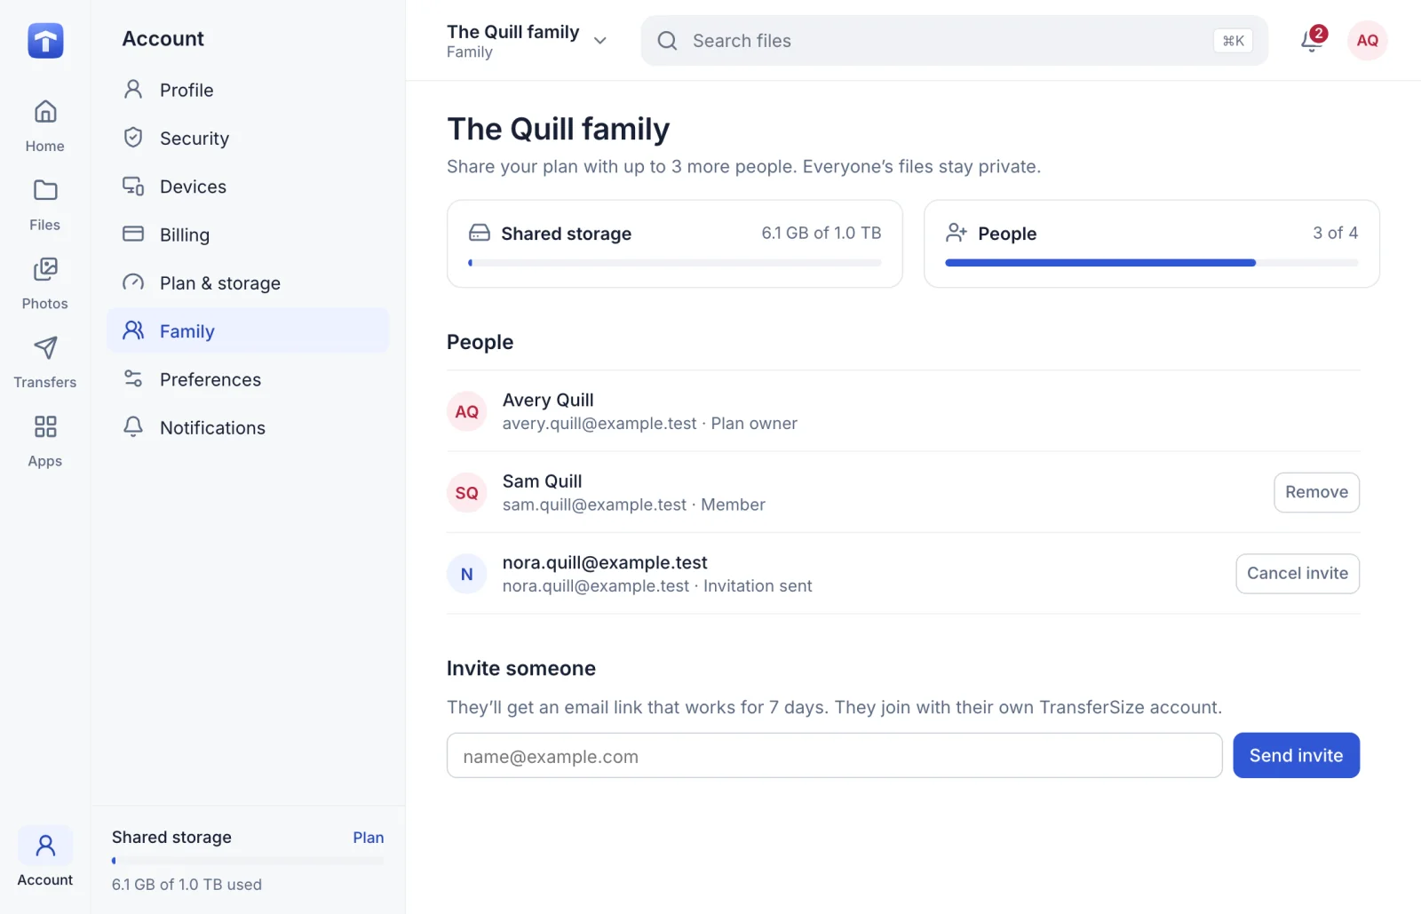Image resolution: width=1421 pixels, height=914 pixels.
Task: Click the People add-person icon
Action: tap(957, 233)
